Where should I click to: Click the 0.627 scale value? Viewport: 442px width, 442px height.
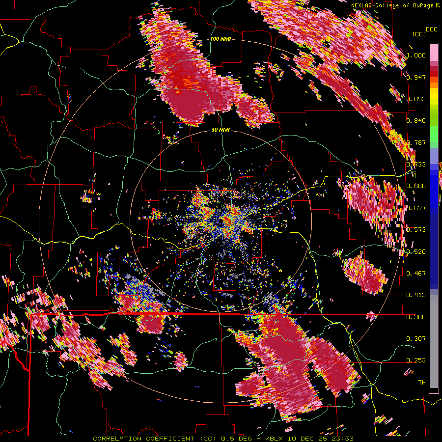(416, 208)
